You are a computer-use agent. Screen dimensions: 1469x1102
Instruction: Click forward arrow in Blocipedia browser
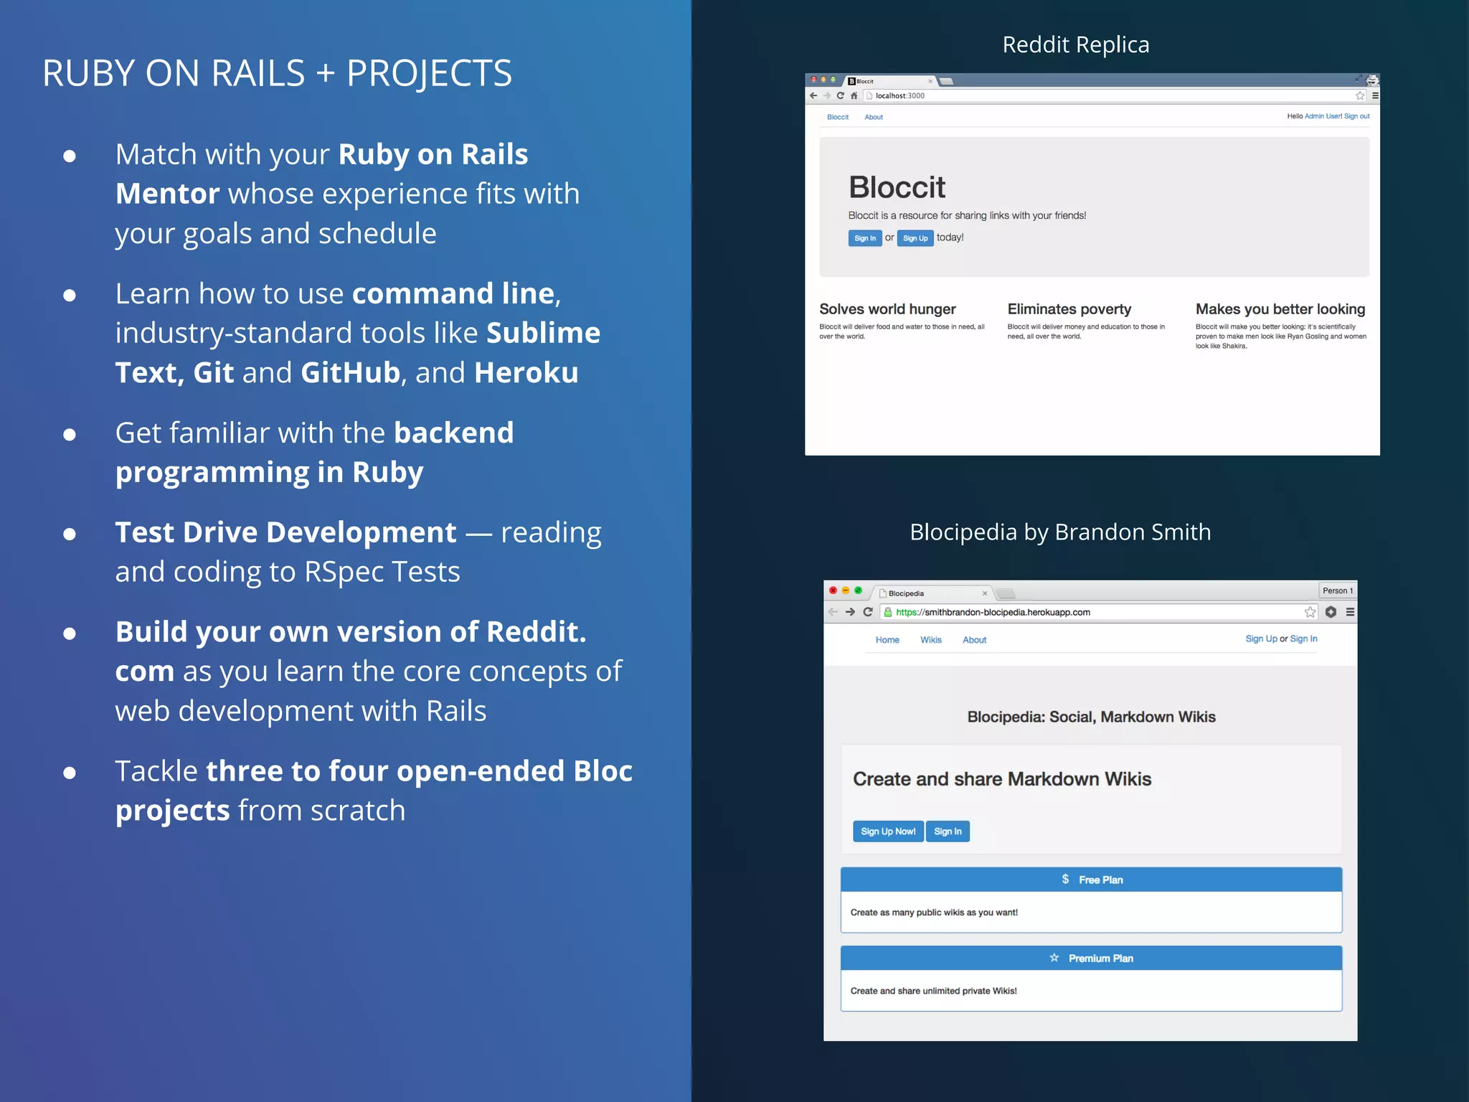850,612
